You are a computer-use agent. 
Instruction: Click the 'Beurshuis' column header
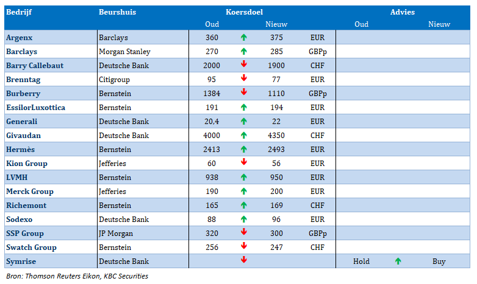[118, 12]
